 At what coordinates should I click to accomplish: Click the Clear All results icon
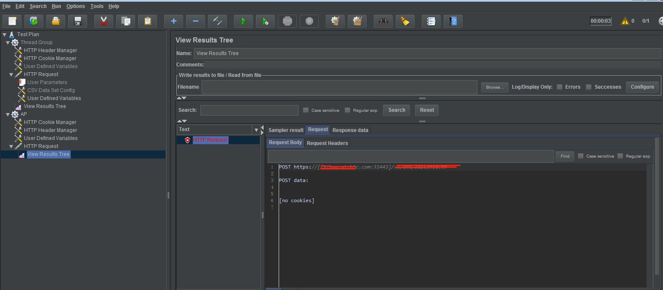(x=357, y=21)
